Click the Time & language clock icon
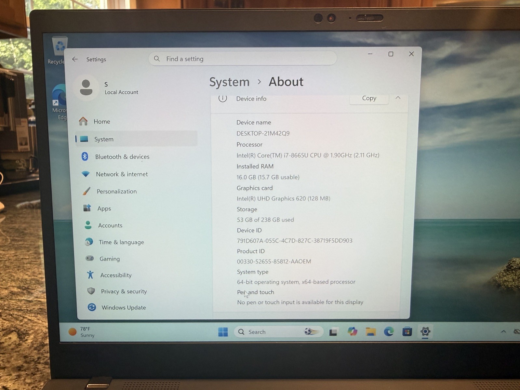Image resolution: width=520 pixels, height=390 pixels. click(x=88, y=242)
